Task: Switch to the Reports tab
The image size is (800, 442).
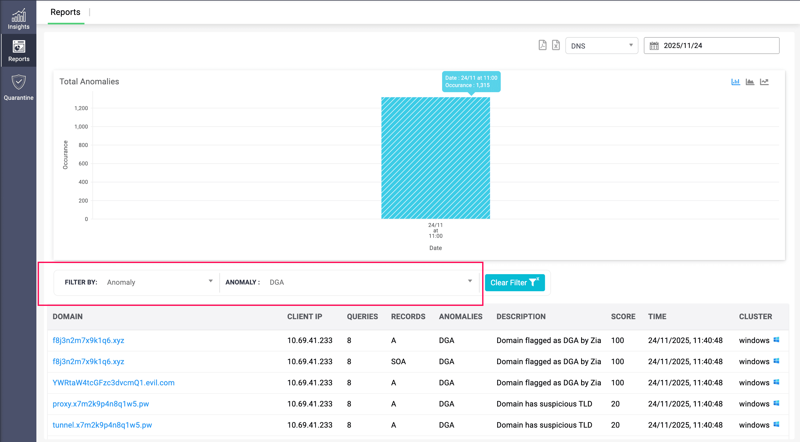Action: [65, 12]
